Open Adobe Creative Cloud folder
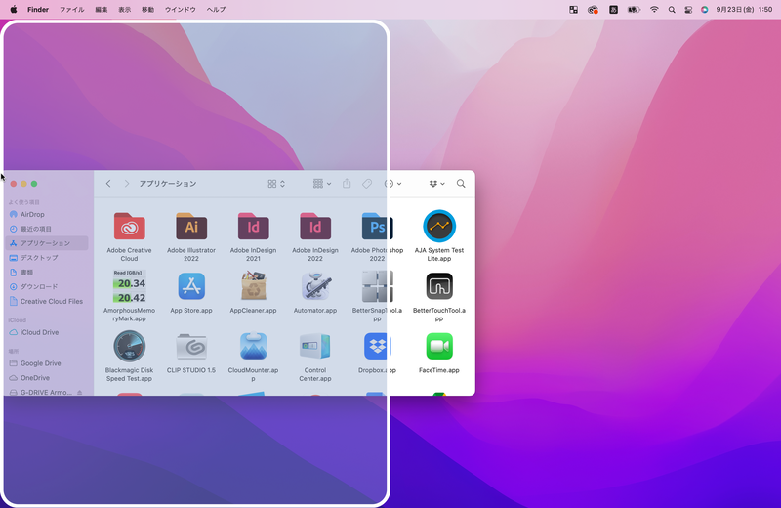781x508 pixels. pos(130,227)
